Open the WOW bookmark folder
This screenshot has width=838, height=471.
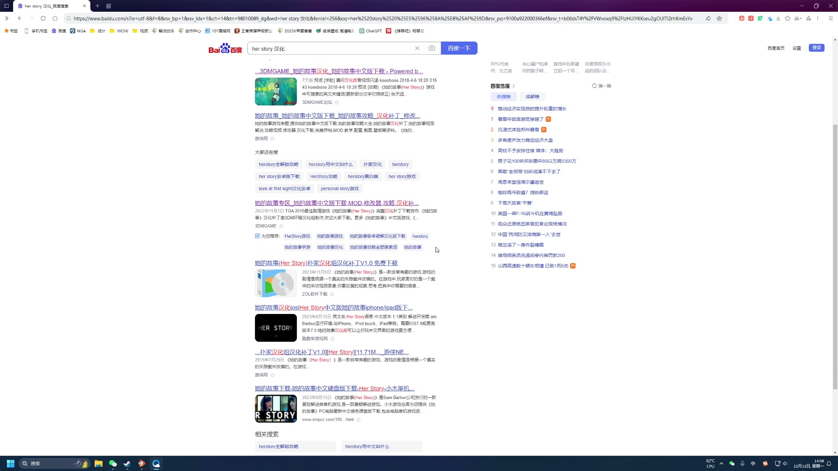(119, 31)
